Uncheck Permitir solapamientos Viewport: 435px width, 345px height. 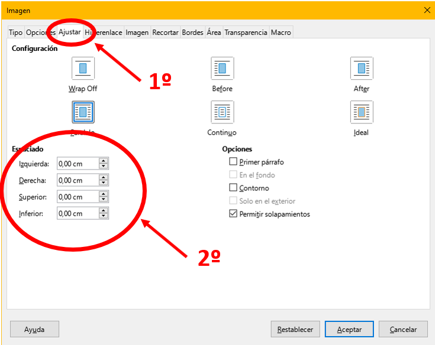pos(233,214)
